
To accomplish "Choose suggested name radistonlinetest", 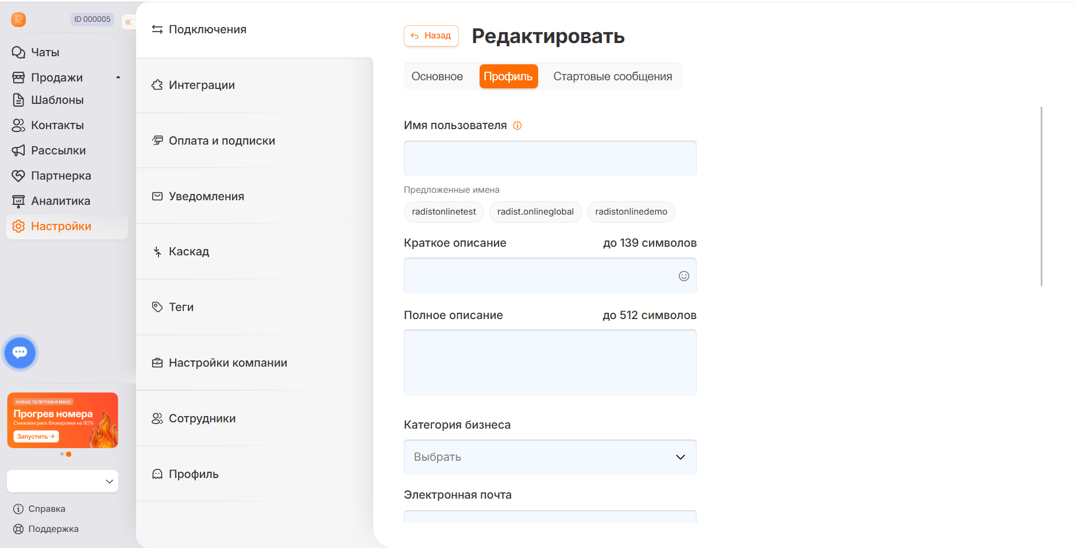I will (444, 212).
